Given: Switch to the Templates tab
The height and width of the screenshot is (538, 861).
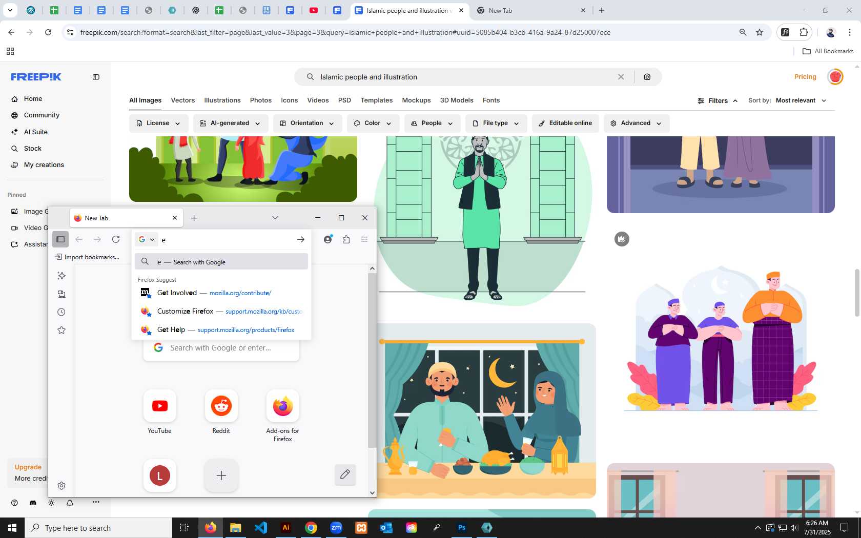Looking at the screenshot, I should tap(377, 100).
